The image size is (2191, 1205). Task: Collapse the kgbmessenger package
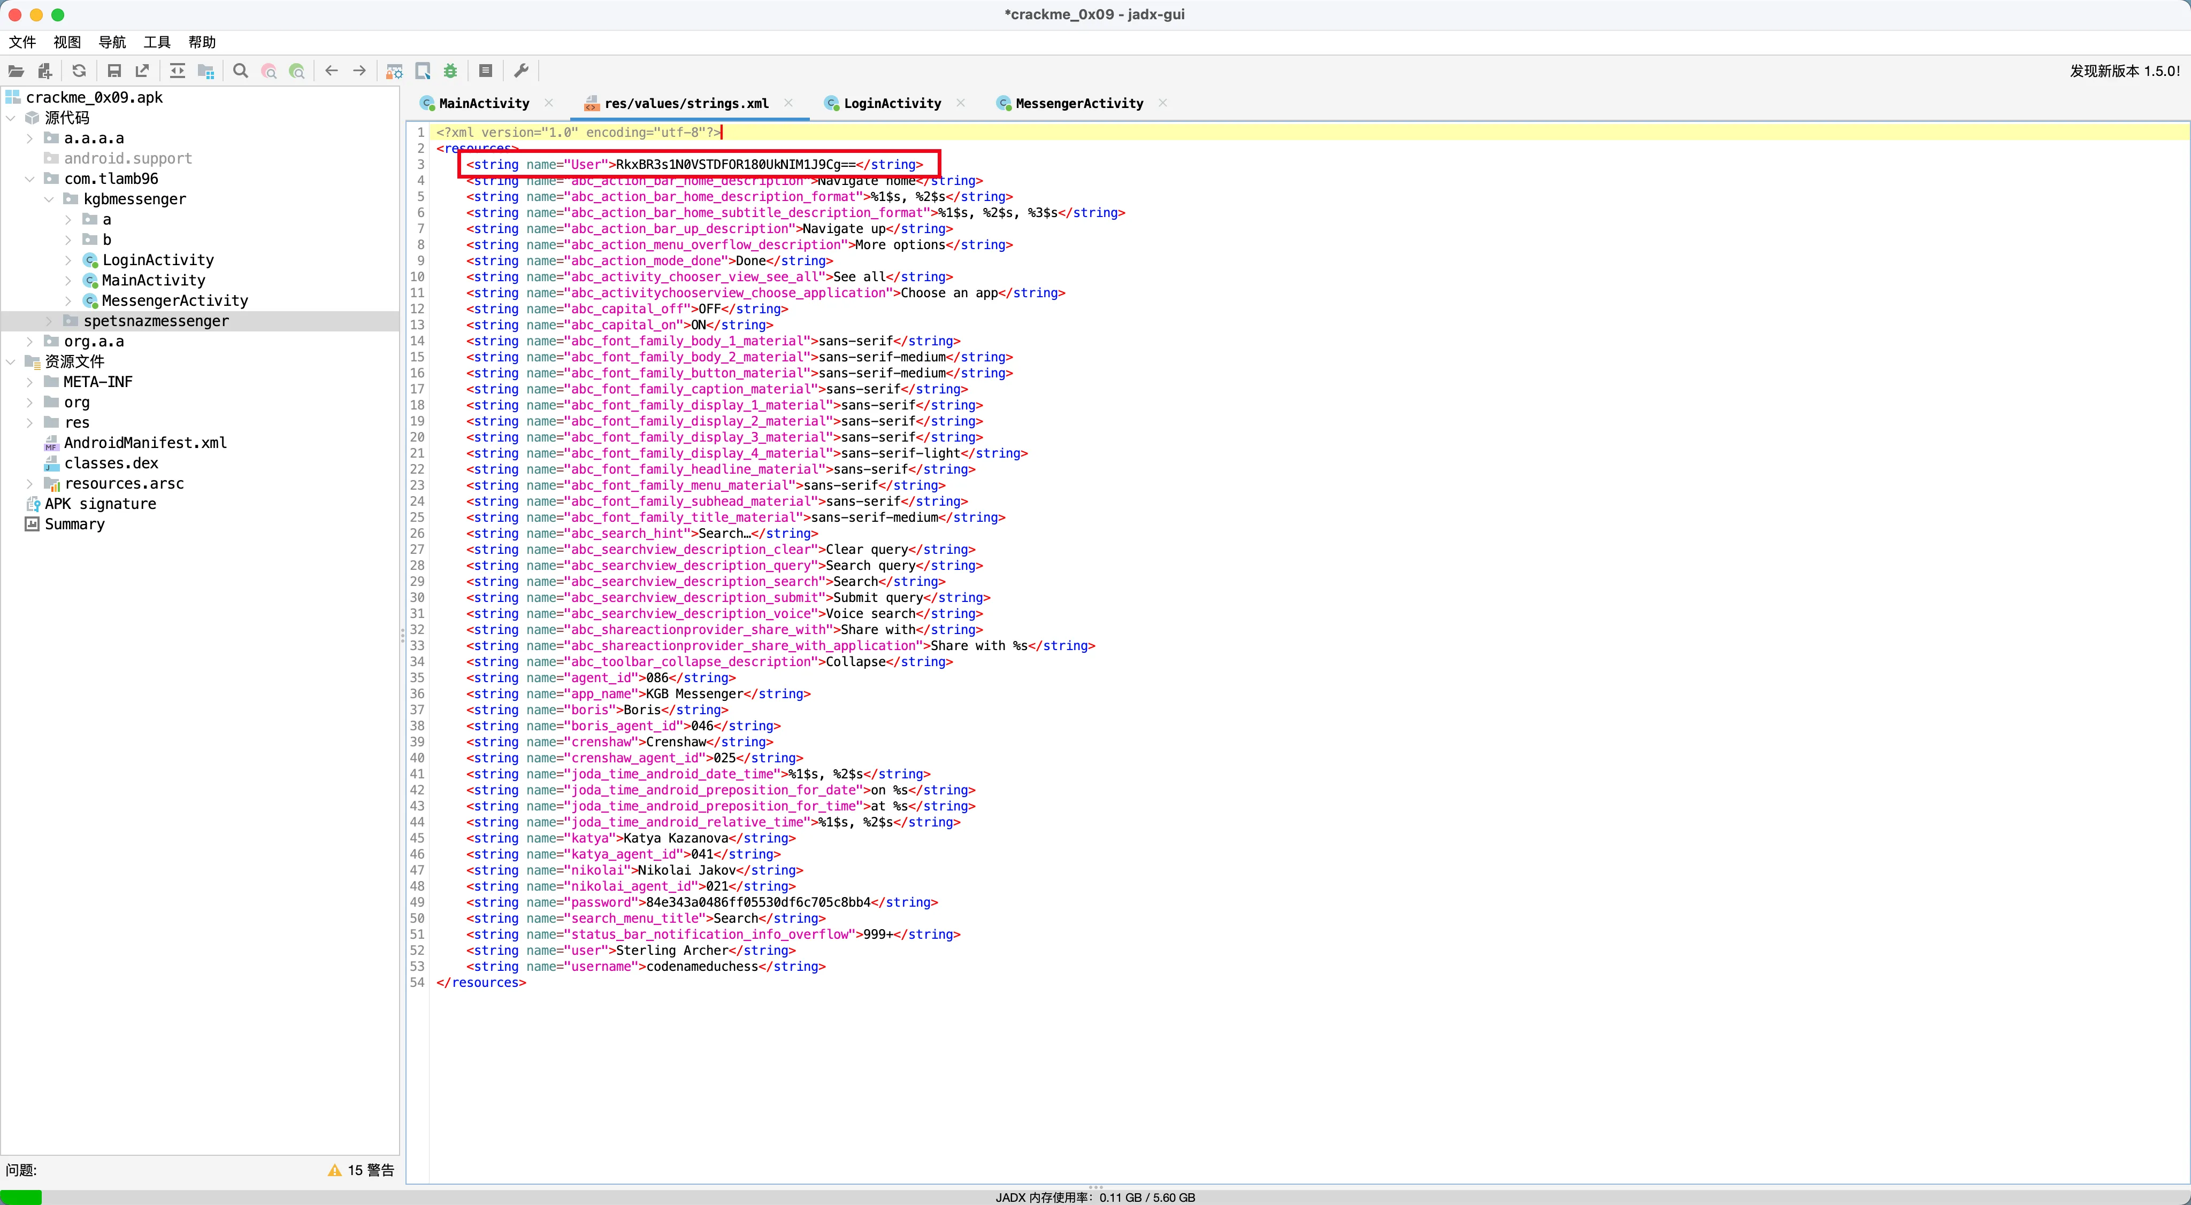point(49,199)
